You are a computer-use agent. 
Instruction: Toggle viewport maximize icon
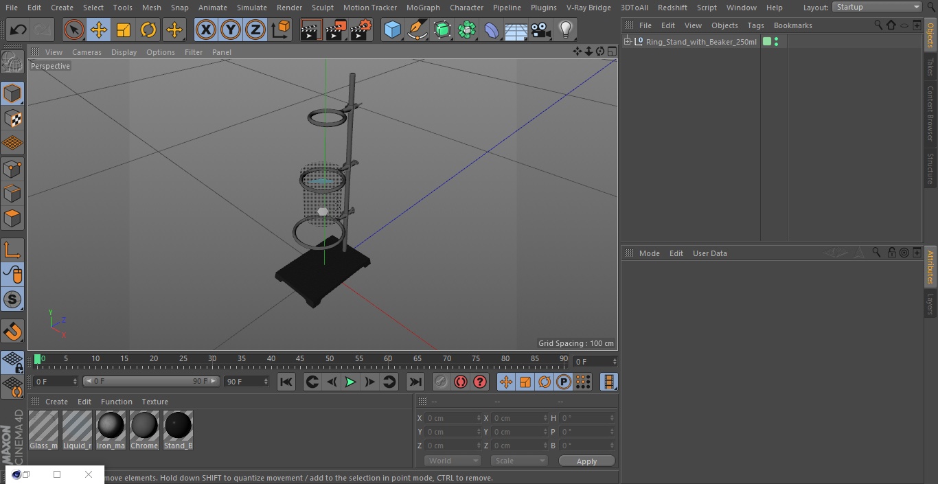611,51
